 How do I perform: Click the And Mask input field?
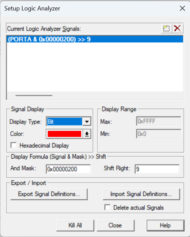(x=68, y=169)
